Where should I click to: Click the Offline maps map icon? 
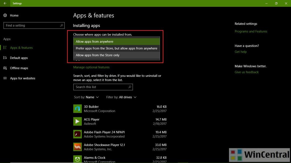(5, 68)
